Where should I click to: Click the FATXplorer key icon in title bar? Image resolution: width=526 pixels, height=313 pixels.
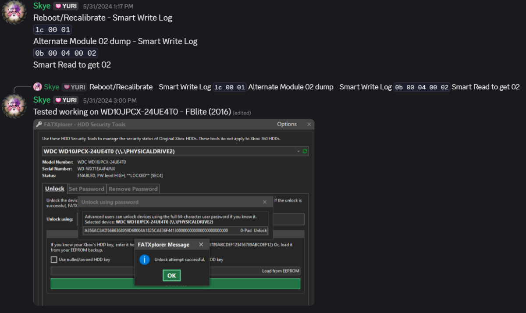point(39,124)
